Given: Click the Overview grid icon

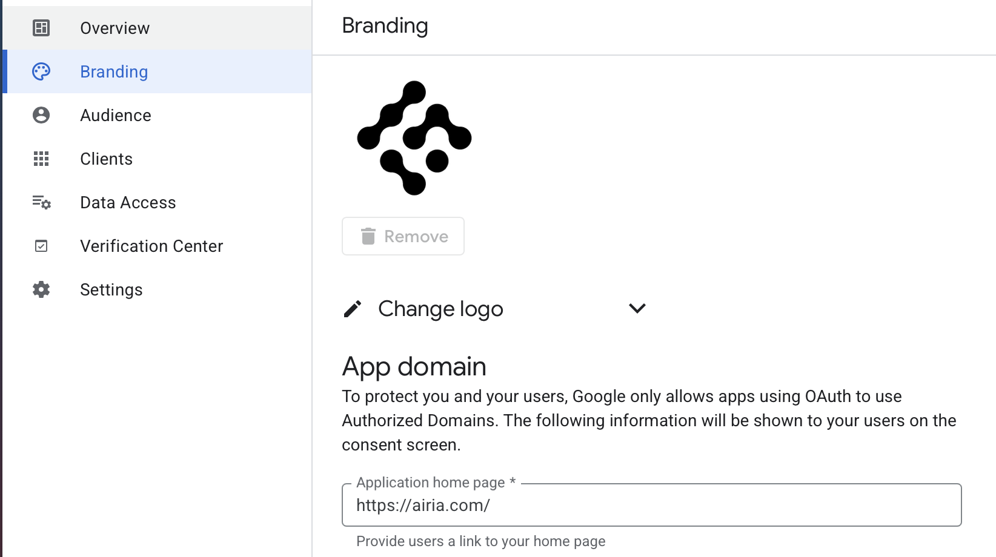Looking at the screenshot, I should click(41, 28).
